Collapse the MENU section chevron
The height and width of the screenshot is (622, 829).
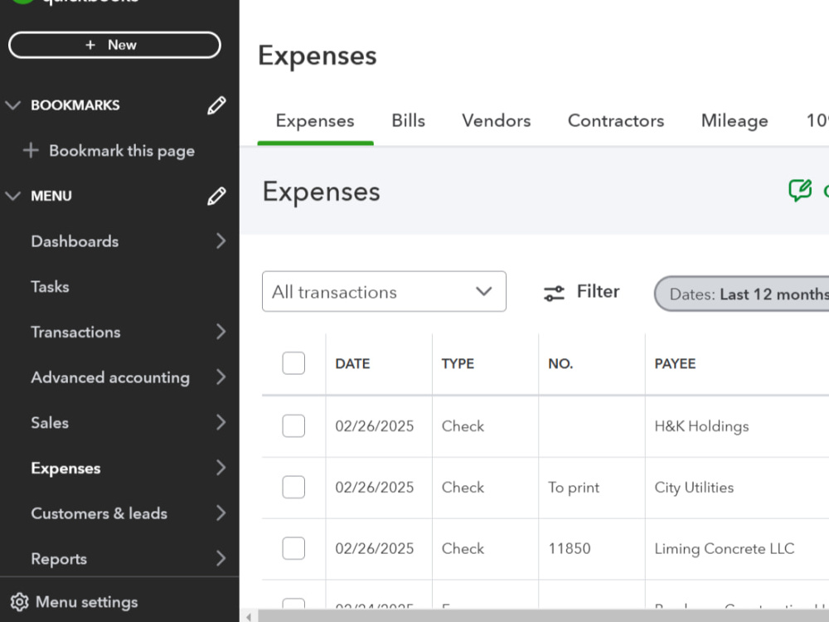(x=12, y=196)
